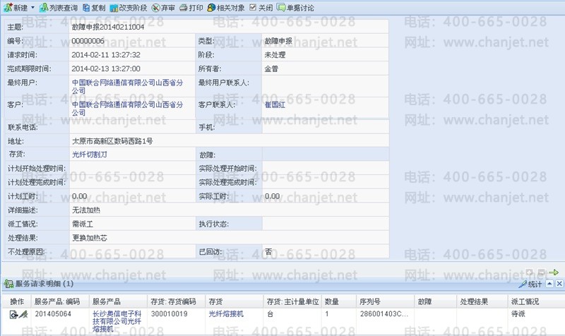This screenshot has width=565, height=336.
Task: Open the 客户 company link 中国联合网络通信
Action: click(x=127, y=109)
